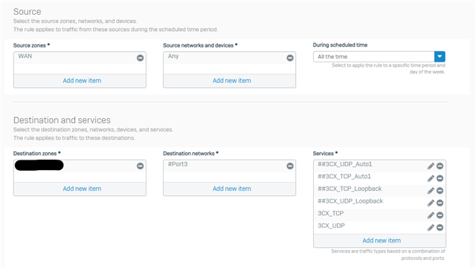Remove #Port3 from Destination networks
Viewport: 476px width, 268px height.
pyautogui.click(x=290, y=166)
